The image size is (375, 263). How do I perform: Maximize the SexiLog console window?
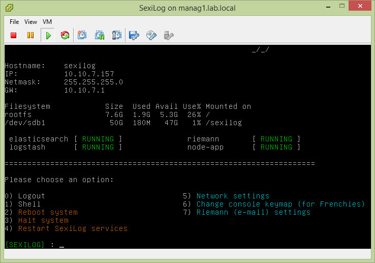(x=342, y=6)
